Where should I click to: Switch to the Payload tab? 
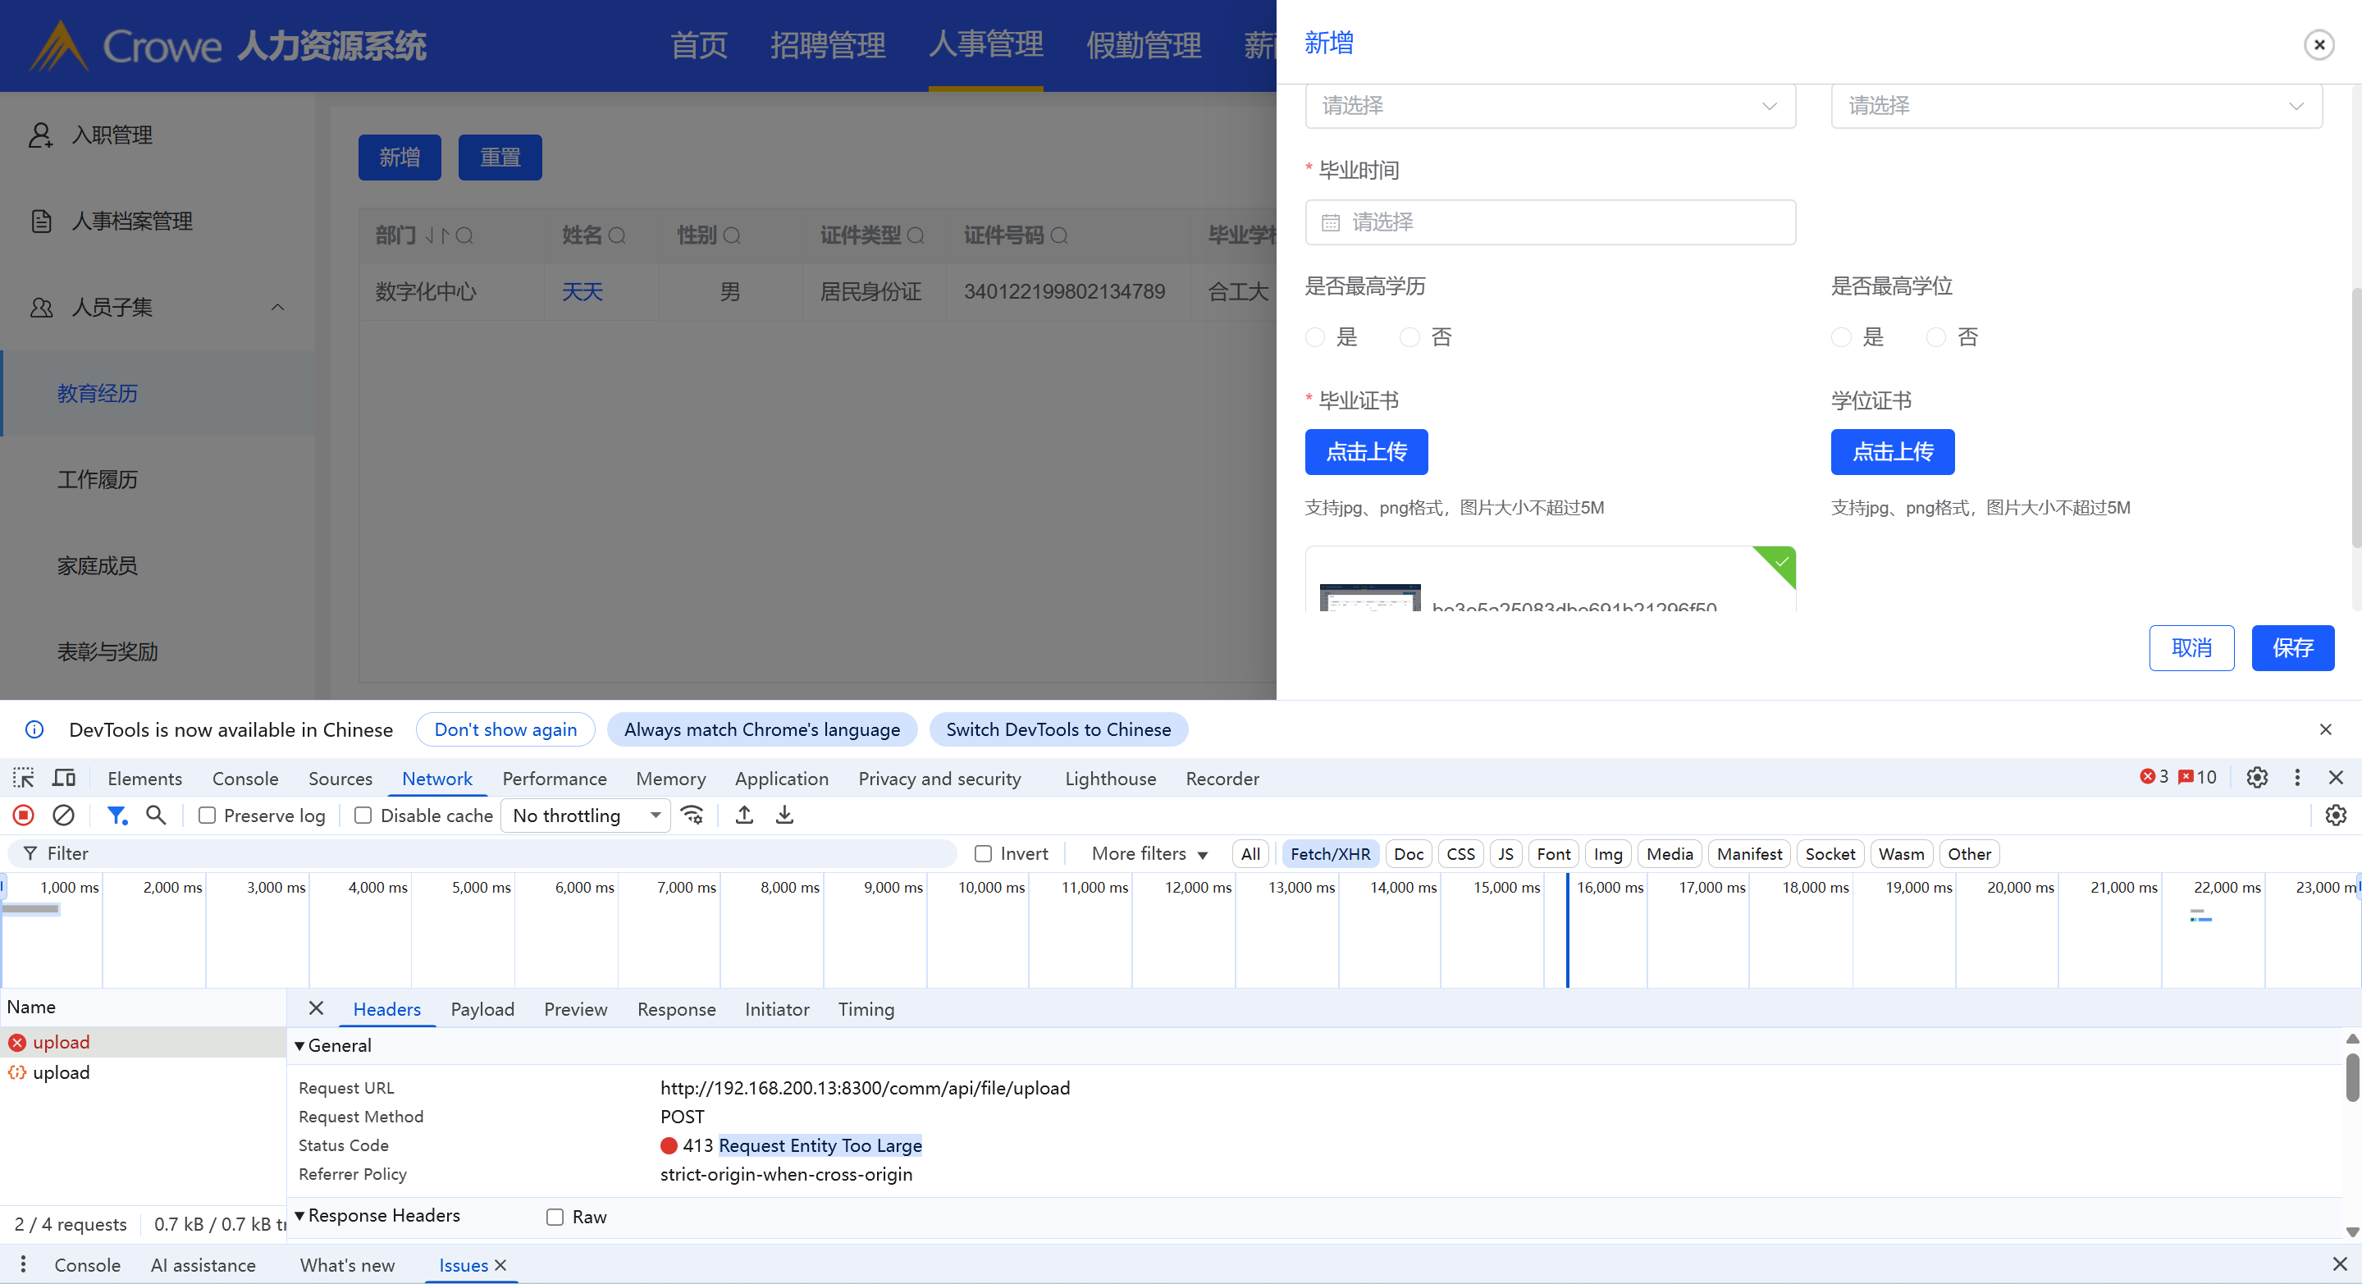(482, 1009)
